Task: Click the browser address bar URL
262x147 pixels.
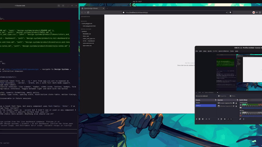Action: point(137,12)
